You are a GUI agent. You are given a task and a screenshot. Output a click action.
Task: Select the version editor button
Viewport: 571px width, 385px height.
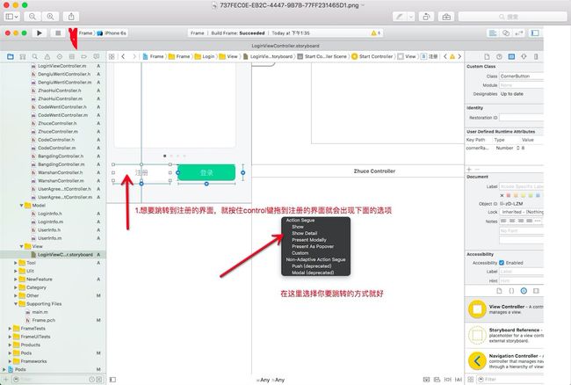pyautogui.click(x=518, y=33)
